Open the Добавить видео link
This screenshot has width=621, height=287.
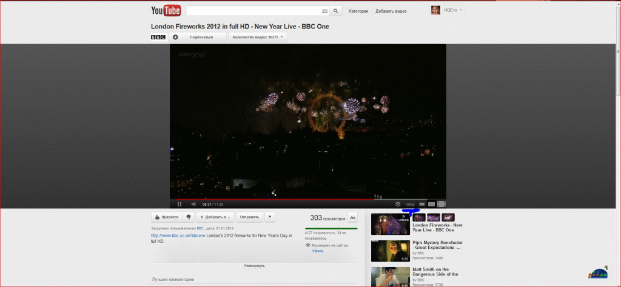[x=391, y=11]
